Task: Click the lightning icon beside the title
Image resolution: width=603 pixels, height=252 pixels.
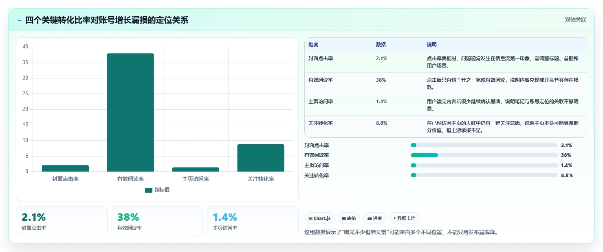Action: click(x=19, y=20)
